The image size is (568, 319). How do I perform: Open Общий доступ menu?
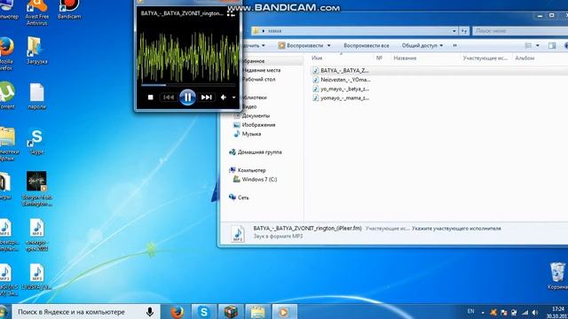[422, 45]
